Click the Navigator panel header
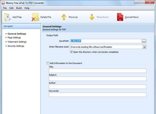The image size is (156, 114). click(21, 26)
